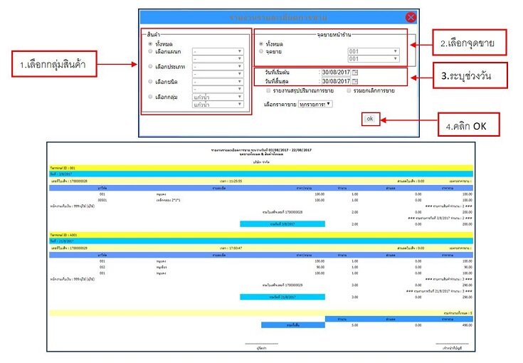
Task: Open the calendar picker for วันที่เริ่มต้น
Action: [355, 73]
